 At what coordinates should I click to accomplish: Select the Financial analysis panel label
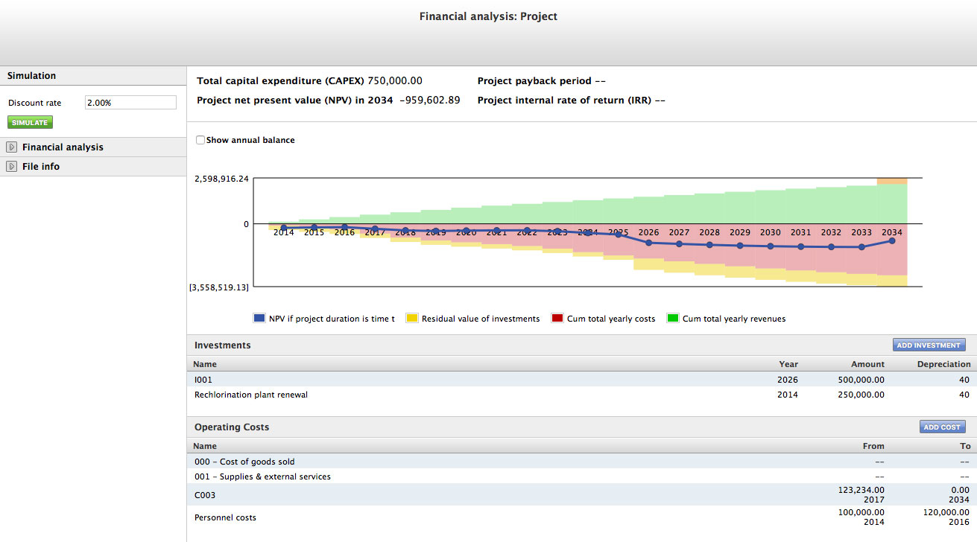click(63, 147)
